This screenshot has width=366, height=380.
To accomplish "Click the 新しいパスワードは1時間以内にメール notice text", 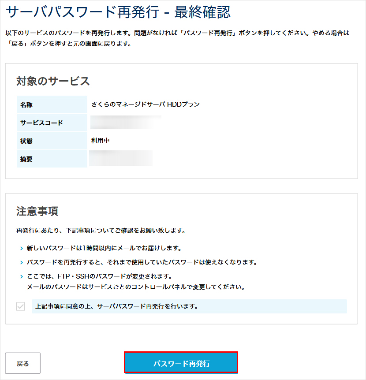I will coord(104,249).
